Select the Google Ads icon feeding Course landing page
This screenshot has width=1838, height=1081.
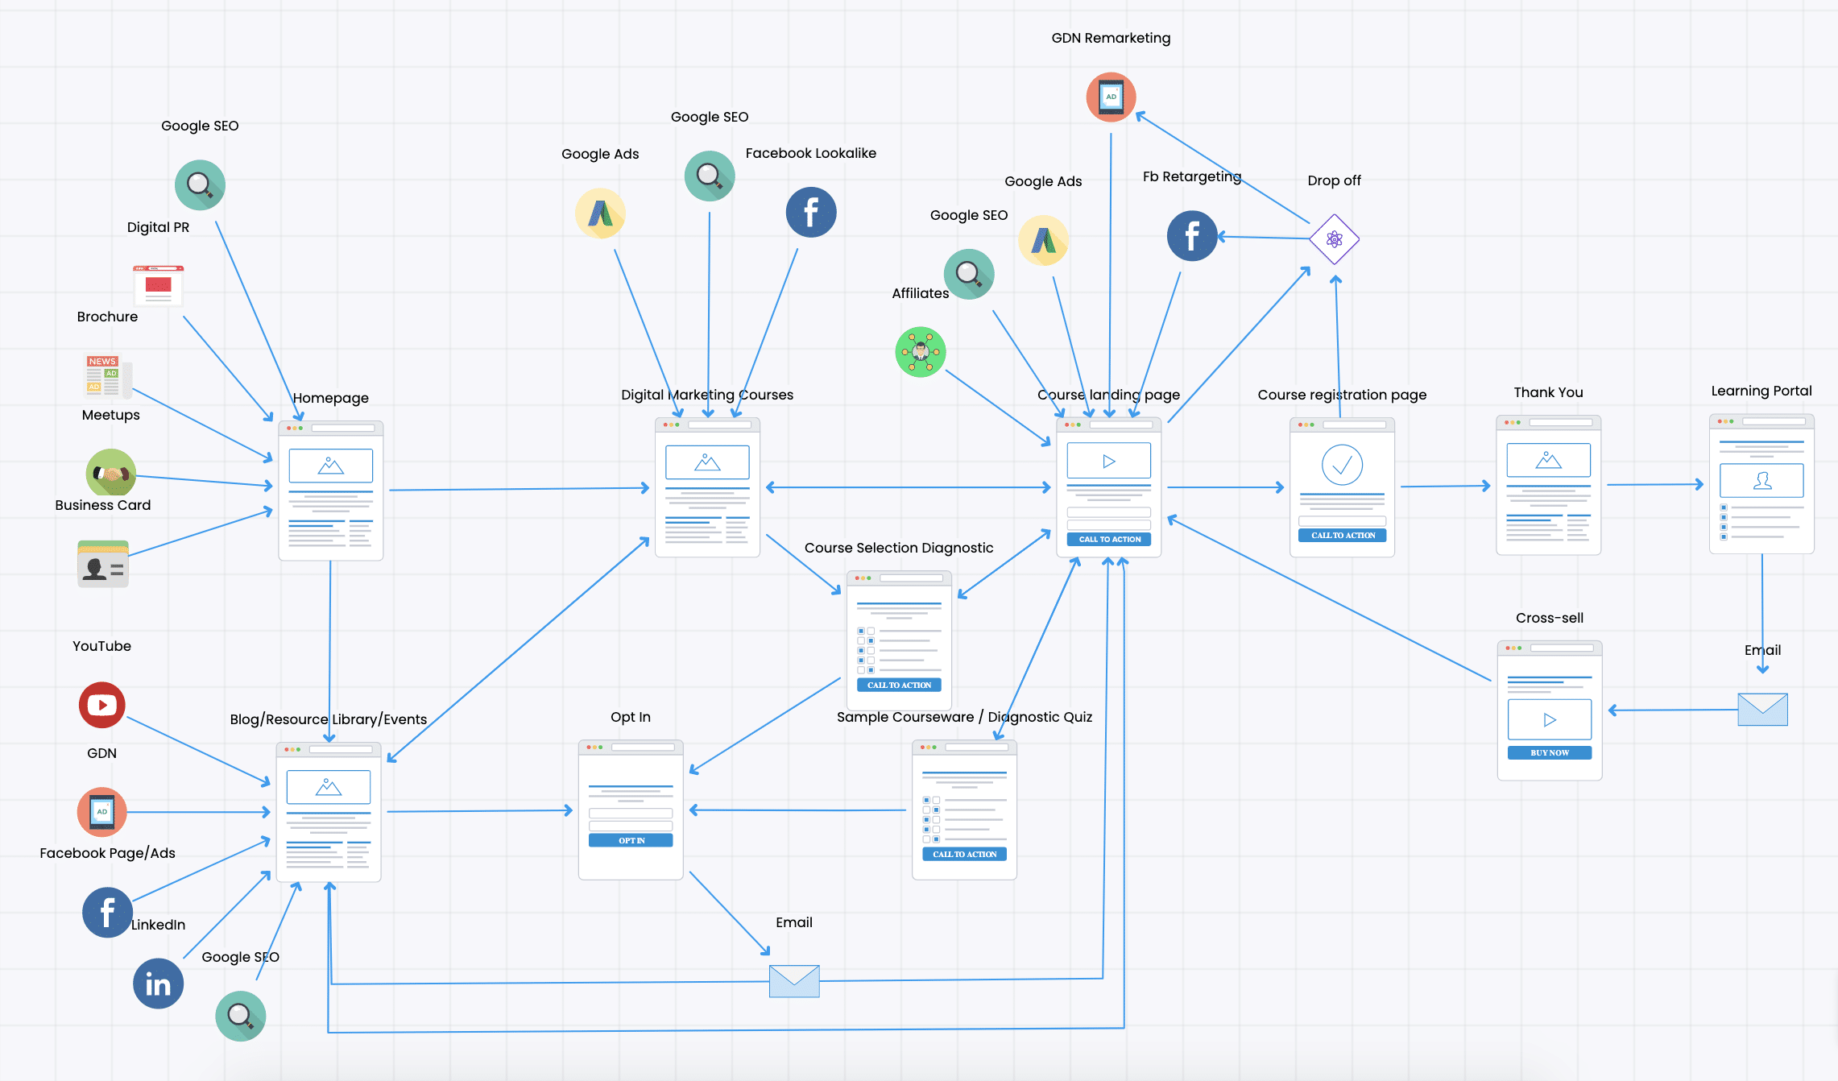tap(1043, 240)
